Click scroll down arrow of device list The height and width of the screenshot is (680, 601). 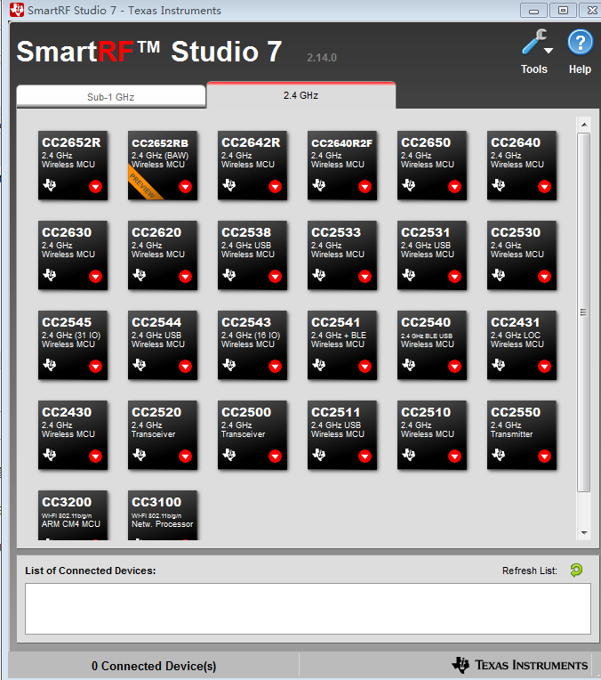[584, 532]
